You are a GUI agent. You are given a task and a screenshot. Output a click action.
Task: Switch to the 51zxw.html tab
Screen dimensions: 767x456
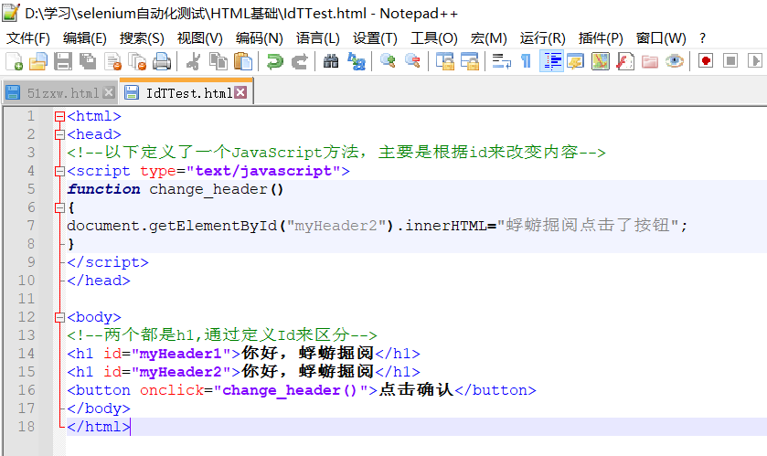click(x=62, y=93)
